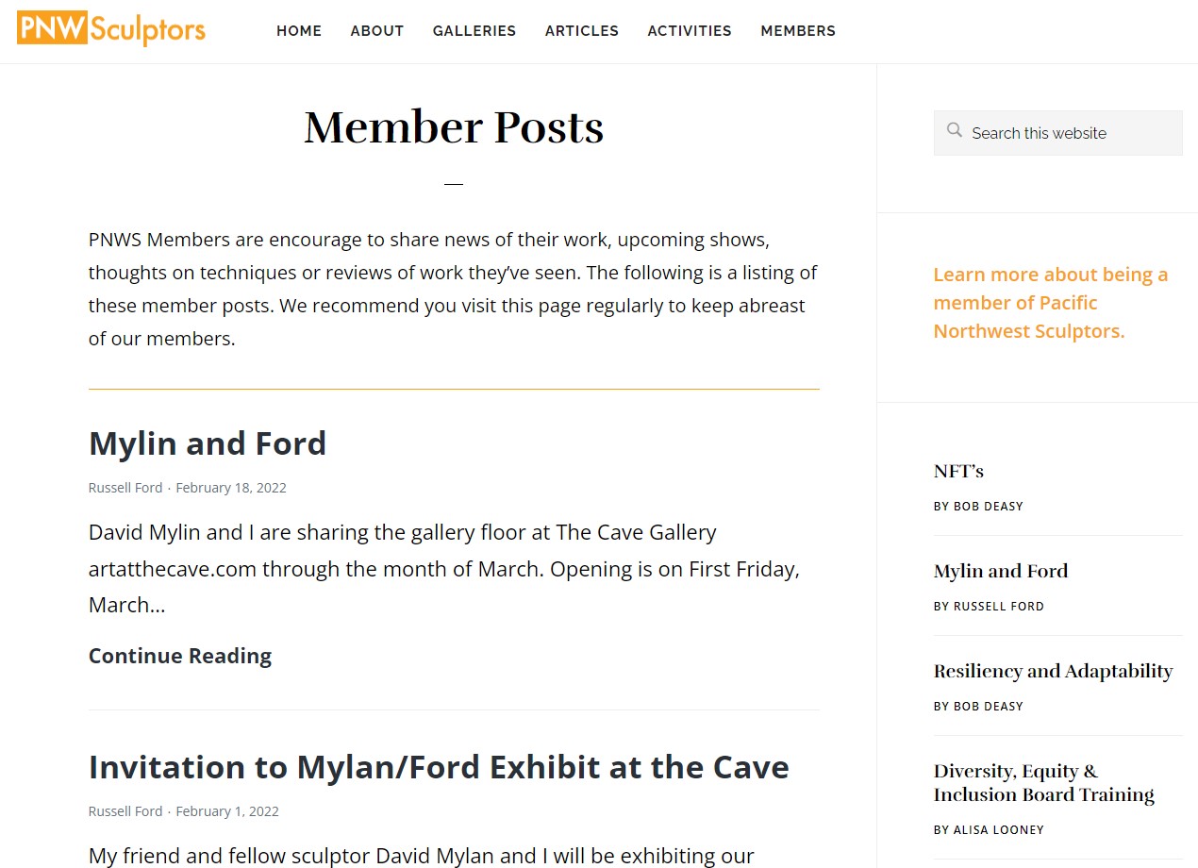Viewport: 1198px width, 868px height.
Task: Focus the Search this website field
Action: click(1058, 133)
